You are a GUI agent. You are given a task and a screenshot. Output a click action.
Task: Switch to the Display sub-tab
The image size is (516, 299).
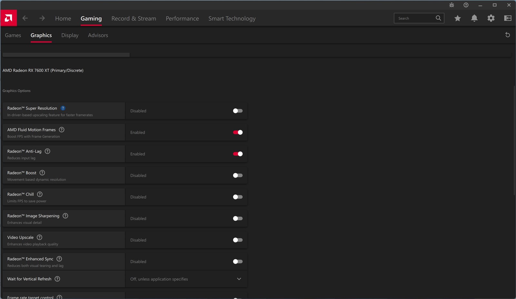click(70, 35)
